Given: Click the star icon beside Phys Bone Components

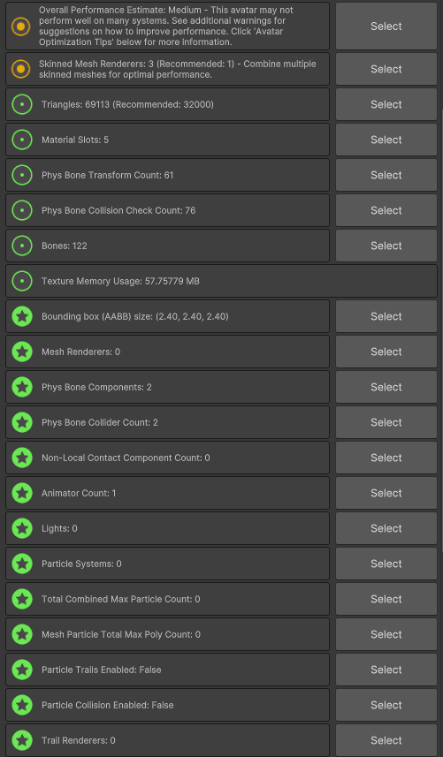Looking at the screenshot, I should pos(22,387).
